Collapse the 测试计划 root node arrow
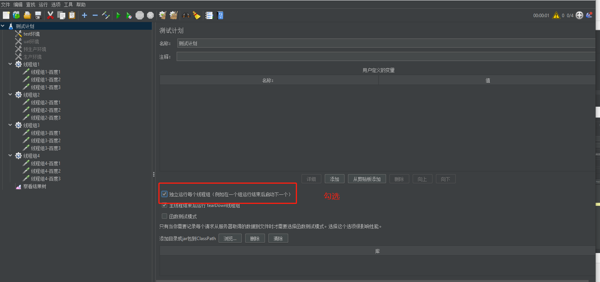Image resolution: width=600 pixels, height=282 pixels. point(3,26)
